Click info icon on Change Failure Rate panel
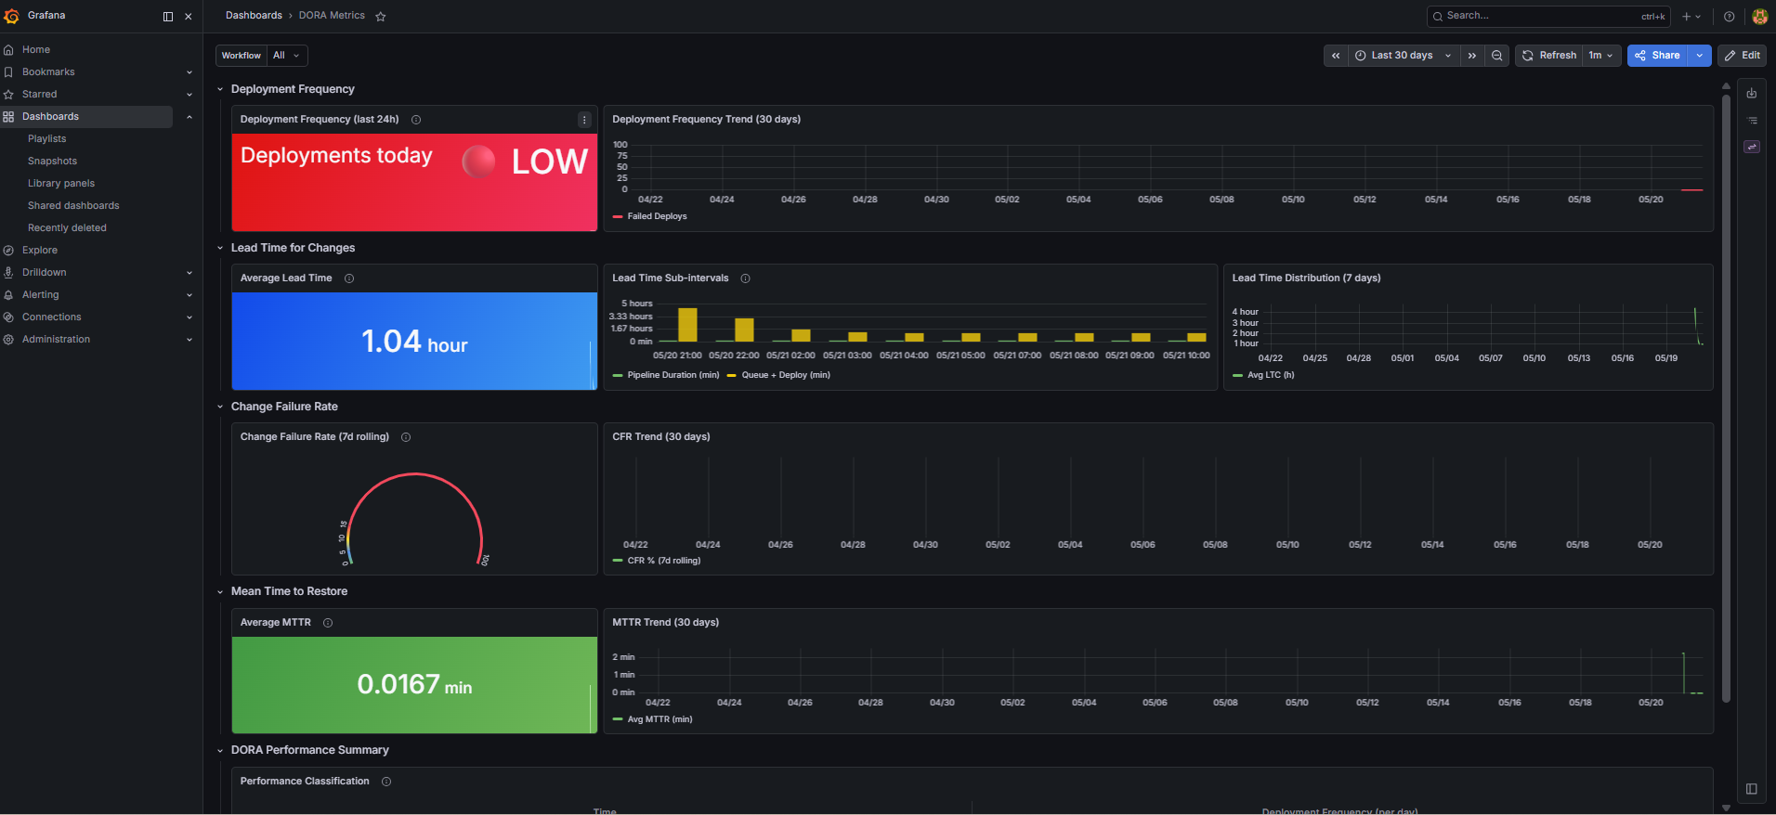The height and width of the screenshot is (815, 1776). click(x=406, y=437)
